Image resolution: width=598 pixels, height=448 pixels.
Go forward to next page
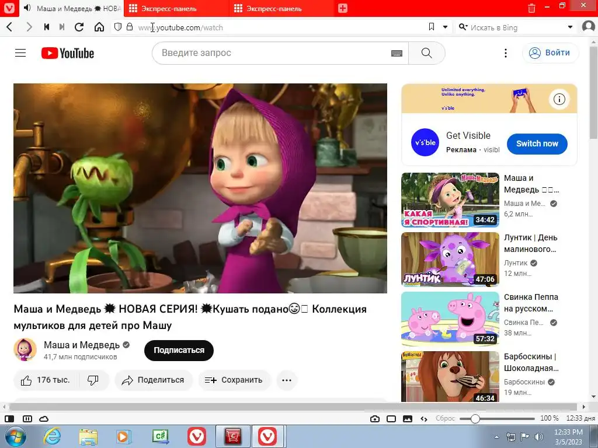(29, 27)
